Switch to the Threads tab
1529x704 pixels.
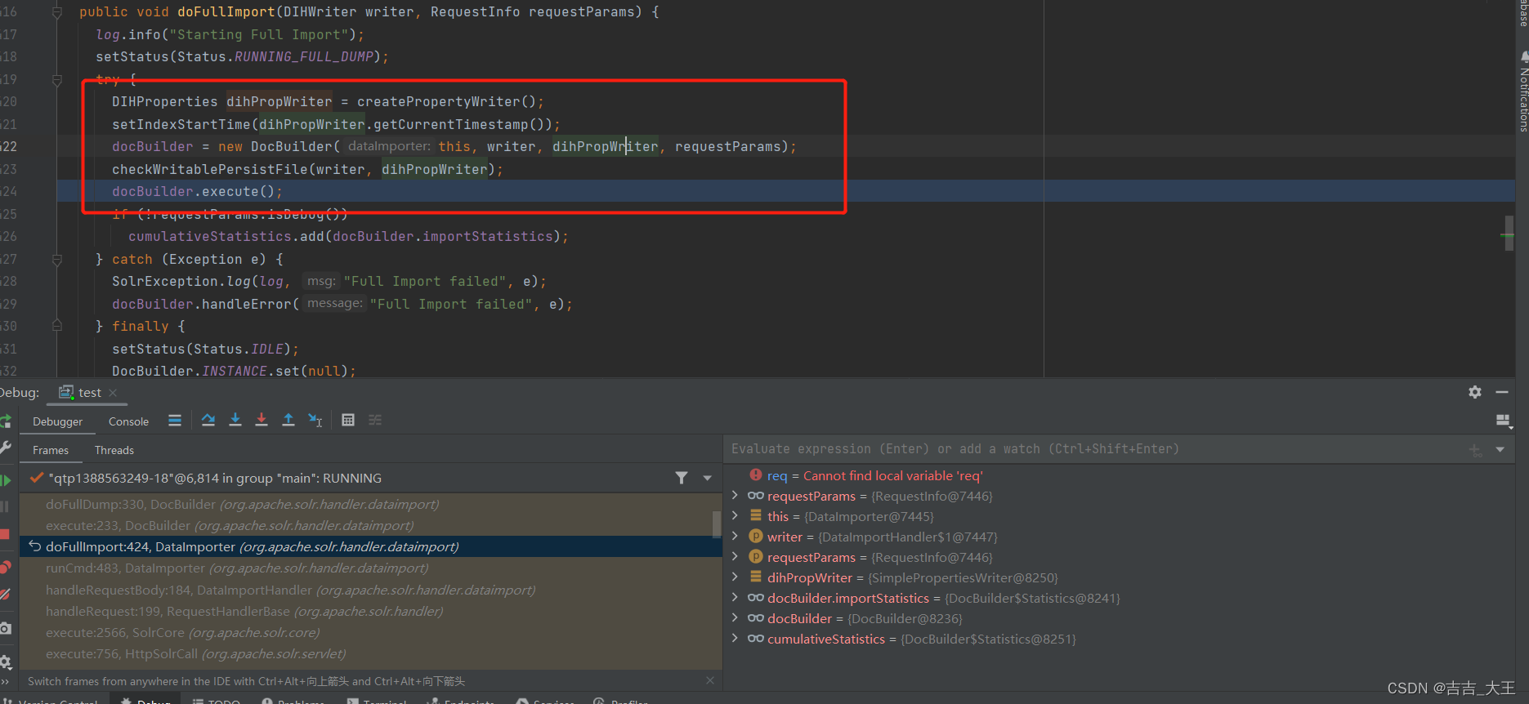(114, 450)
